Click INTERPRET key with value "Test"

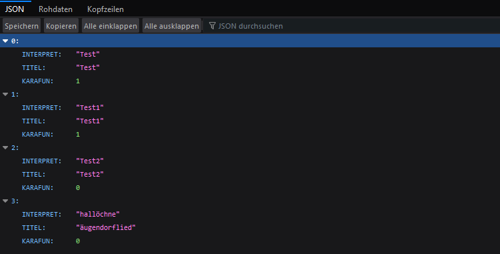(x=41, y=54)
